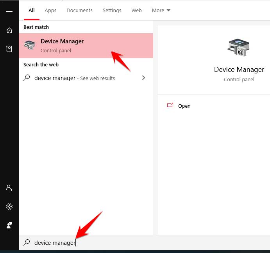This screenshot has width=270, height=253.
Task: Open the hamburger menu in sidebar
Action: 9,11
